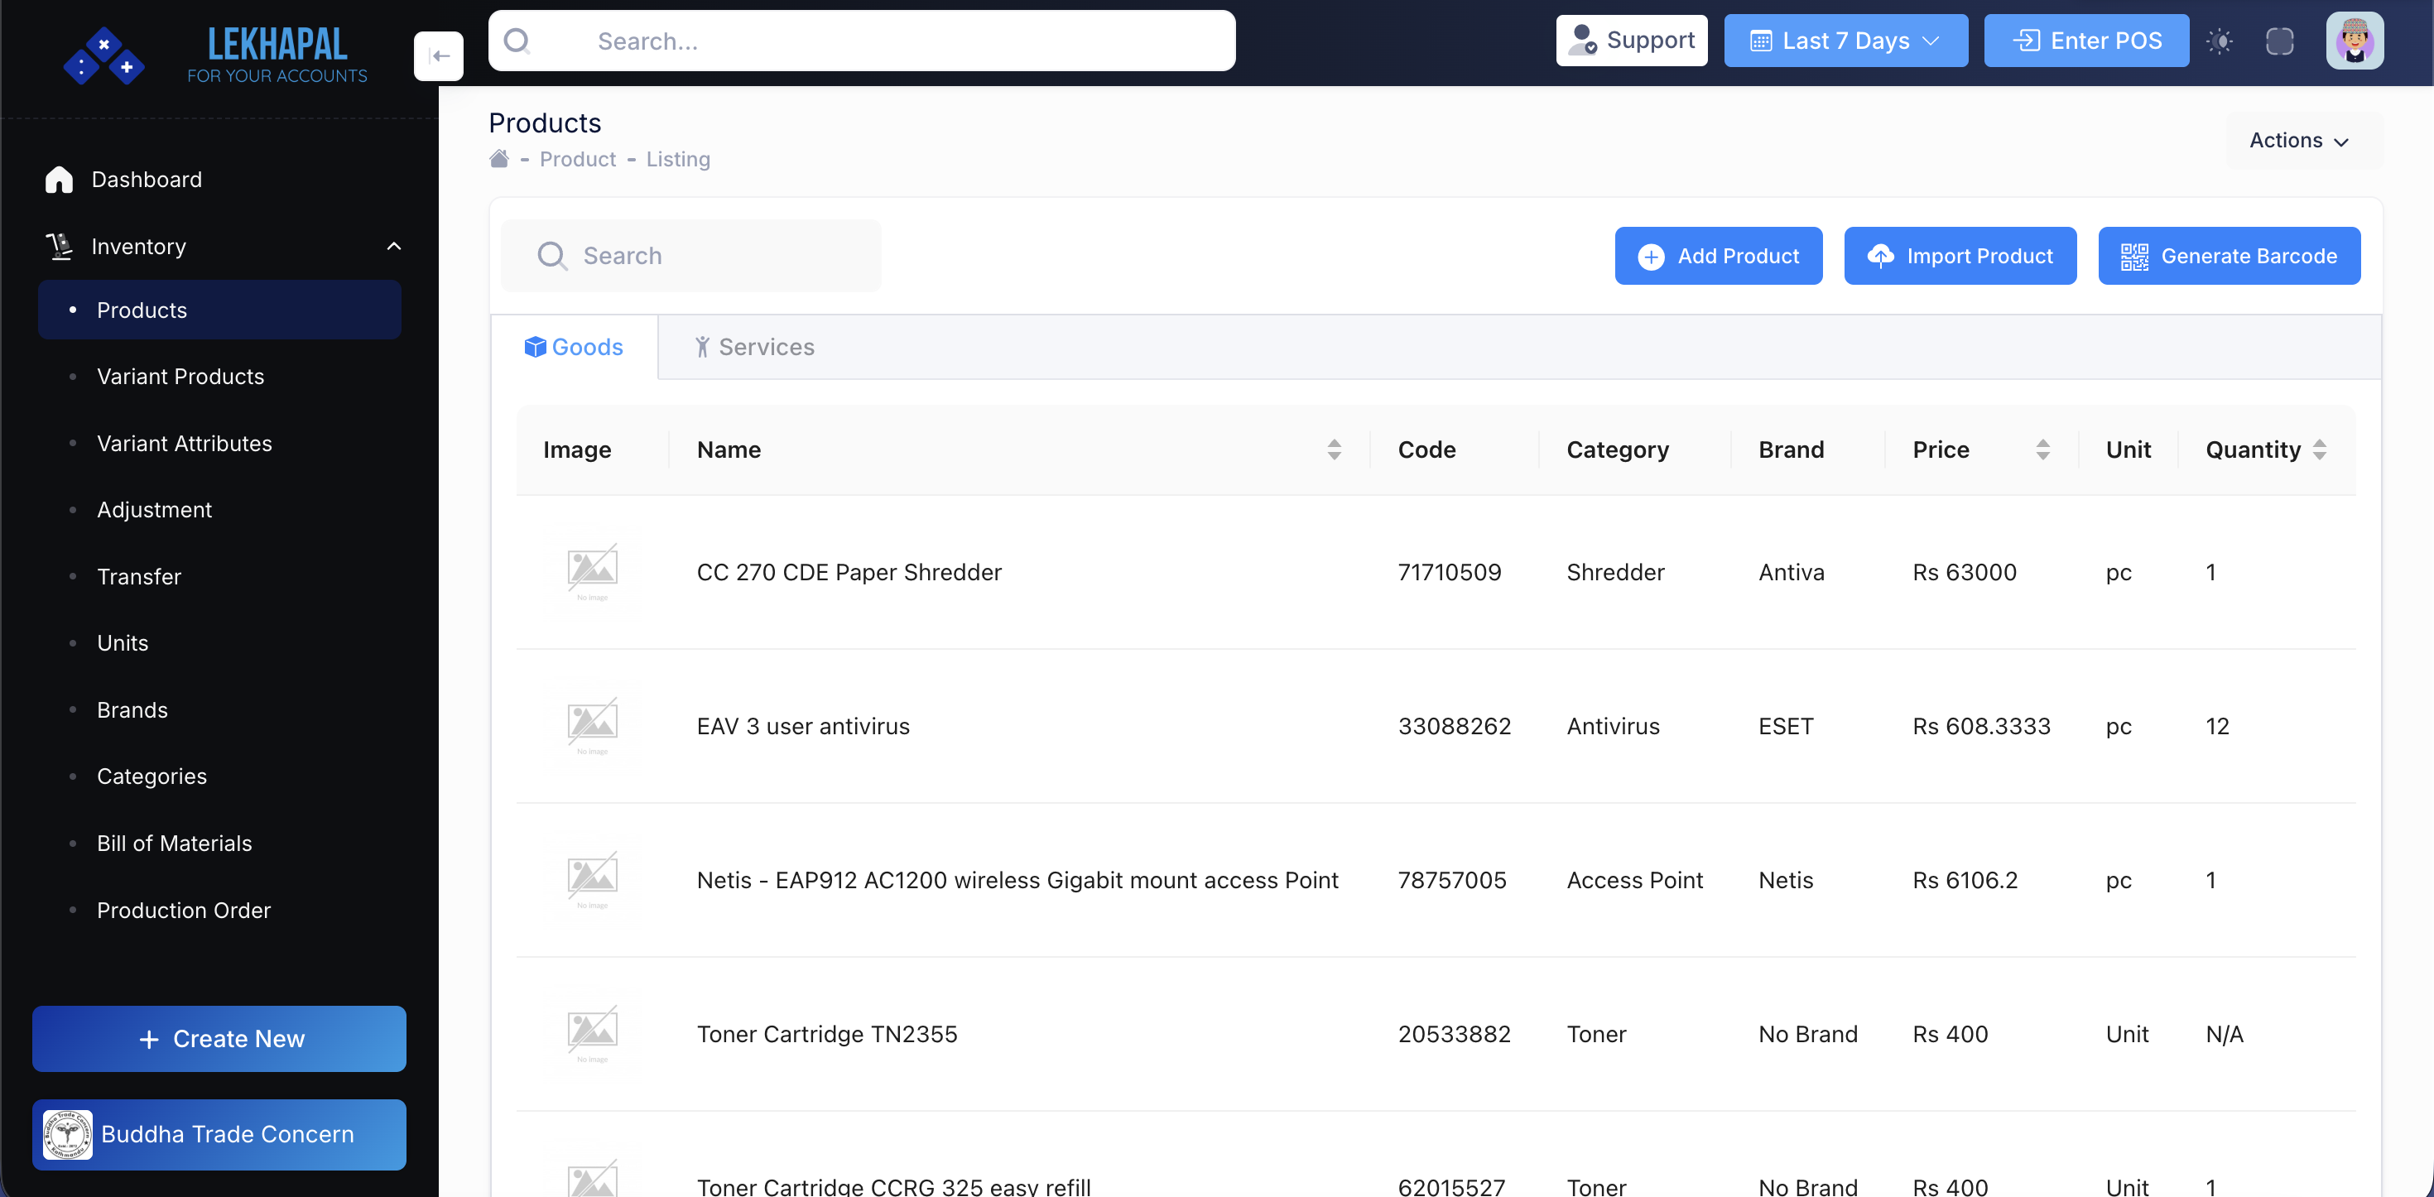
Task: Expand the Actions dropdown
Action: pyautogui.click(x=2298, y=141)
